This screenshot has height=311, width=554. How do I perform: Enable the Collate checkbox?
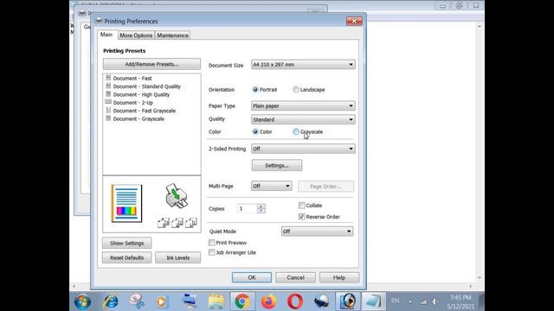301,206
